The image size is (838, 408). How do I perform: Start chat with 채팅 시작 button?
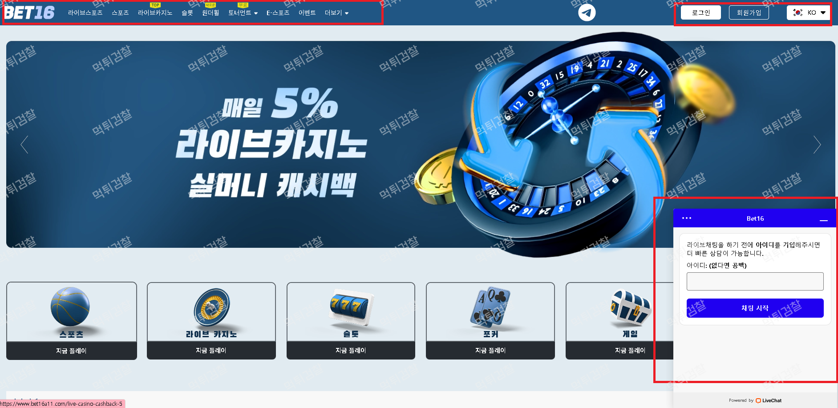tap(755, 308)
